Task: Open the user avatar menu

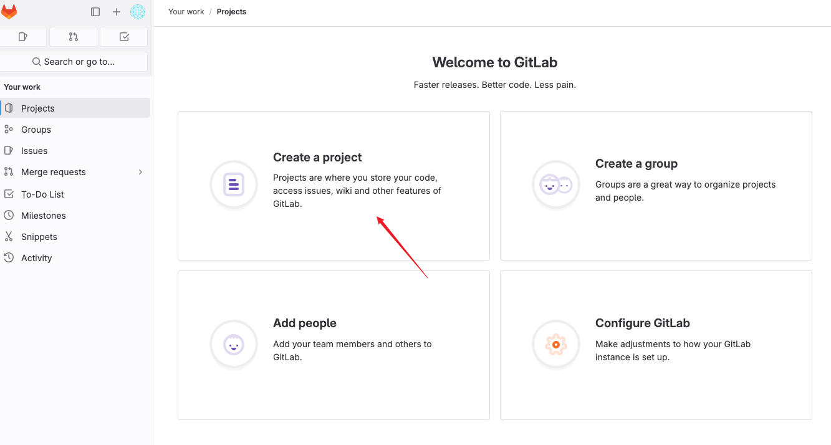Action: point(138,12)
